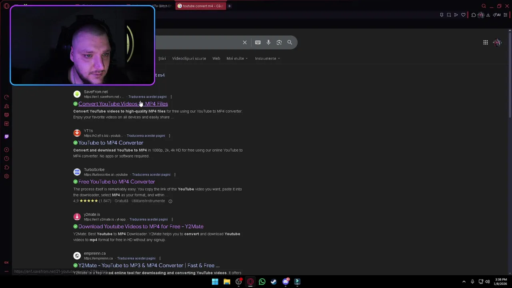Open Easy Setup sliders icon
Viewport: 512px width, 288px height.
click(505, 15)
